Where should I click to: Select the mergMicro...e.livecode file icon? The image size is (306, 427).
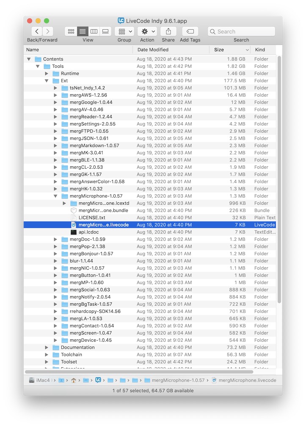tap(73, 225)
